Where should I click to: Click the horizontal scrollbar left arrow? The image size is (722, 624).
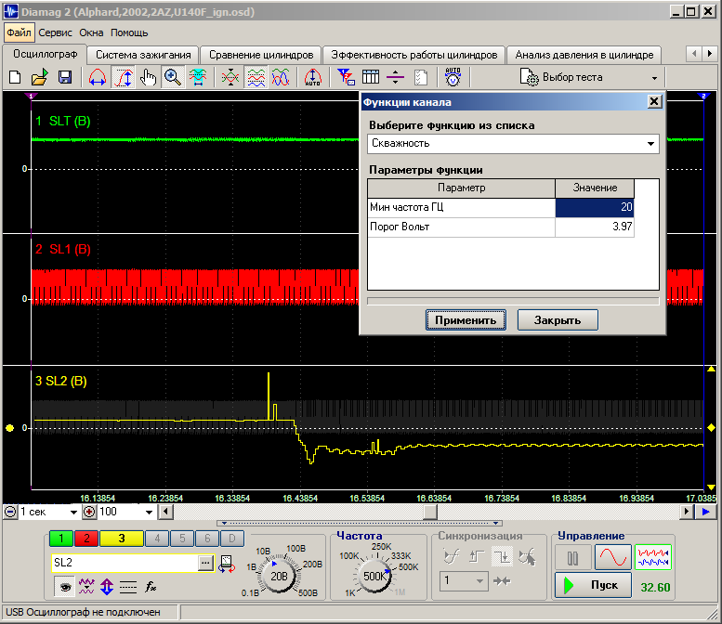pyautogui.click(x=165, y=512)
